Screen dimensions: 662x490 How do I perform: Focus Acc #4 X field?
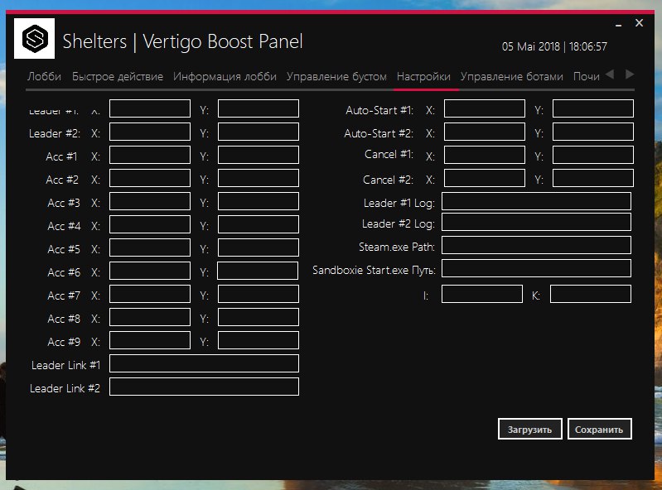pyautogui.click(x=150, y=225)
